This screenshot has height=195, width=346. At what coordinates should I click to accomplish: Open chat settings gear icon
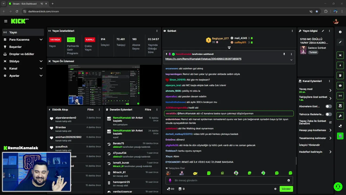click(275, 189)
